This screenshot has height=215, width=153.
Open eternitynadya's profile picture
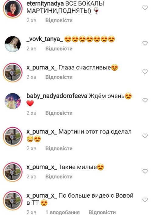[13, 9]
